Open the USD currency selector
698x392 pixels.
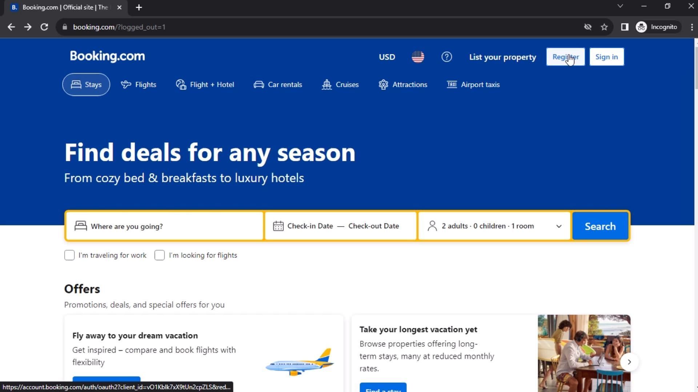click(x=387, y=57)
